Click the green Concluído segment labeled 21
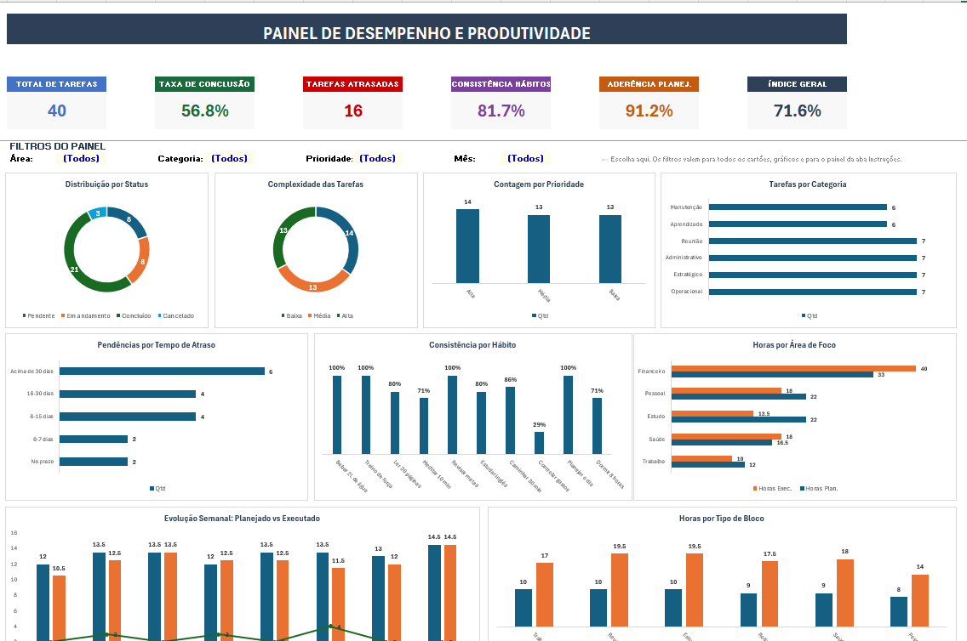Screen dimensions: 967x641 pyautogui.click(x=74, y=269)
